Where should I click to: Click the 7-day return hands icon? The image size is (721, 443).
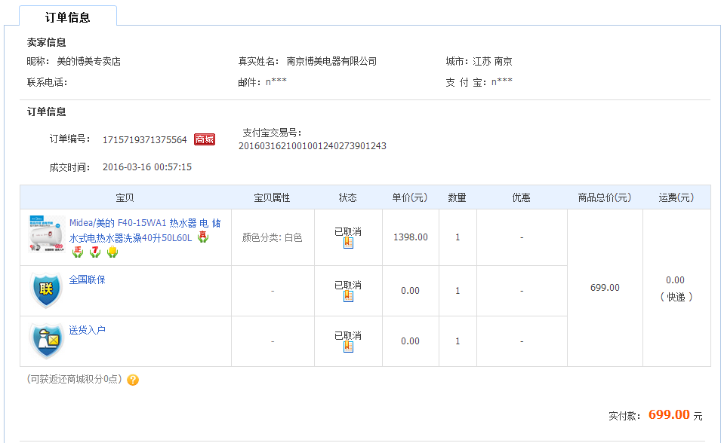click(95, 252)
